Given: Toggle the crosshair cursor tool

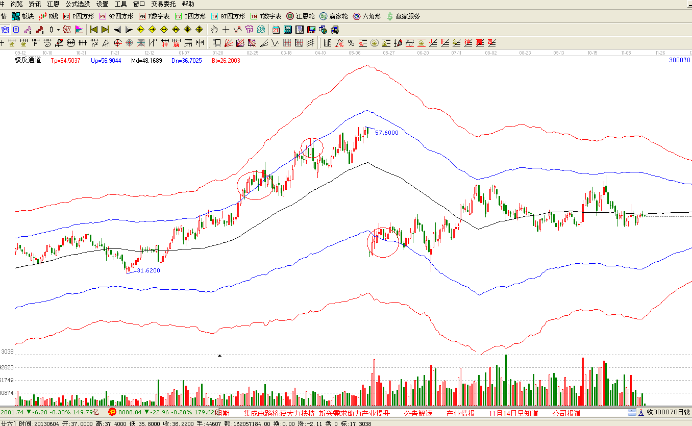Looking at the screenshot, I should pyautogui.click(x=226, y=30).
